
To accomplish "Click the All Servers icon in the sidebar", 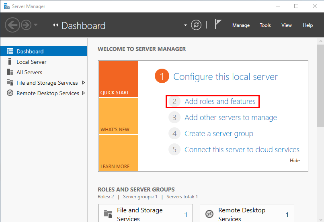I will pyautogui.click(x=10, y=72).
